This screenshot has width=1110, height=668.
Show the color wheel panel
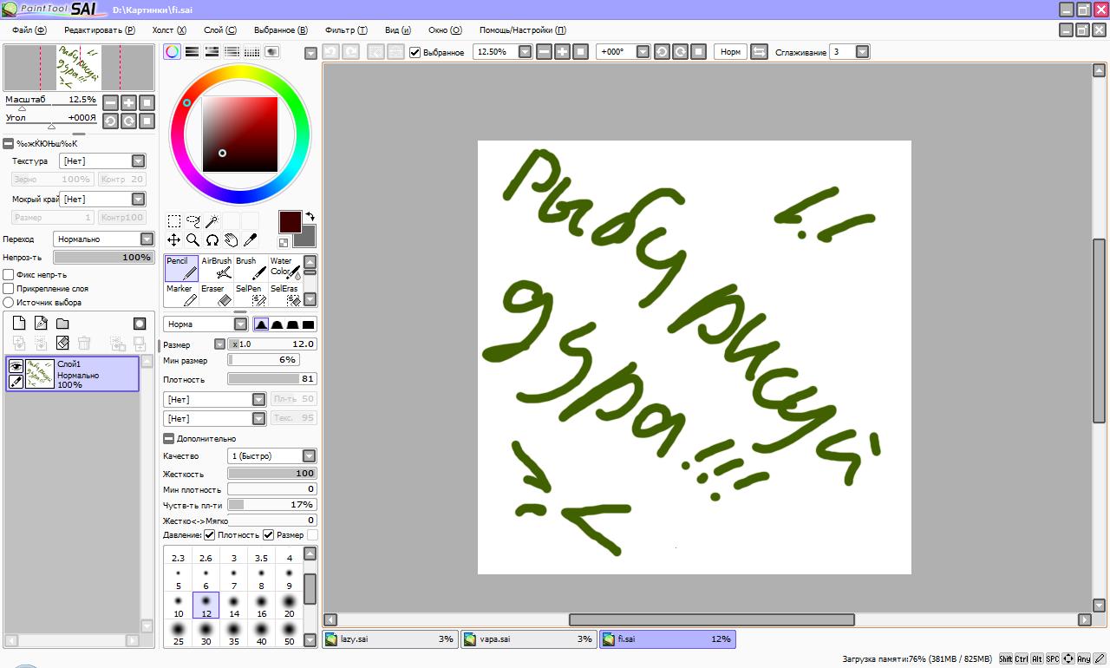point(173,52)
